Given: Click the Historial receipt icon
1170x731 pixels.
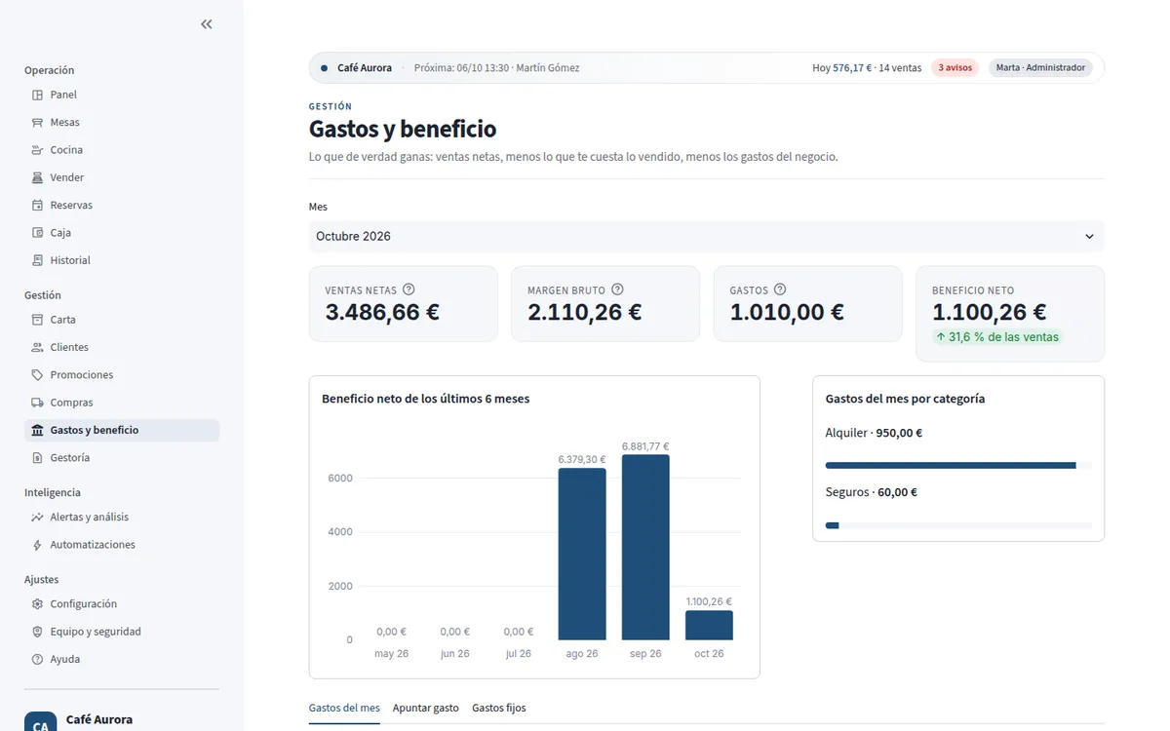Looking at the screenshot, I should [x=37, y=260].
